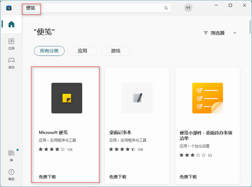Click the 便签小部件 orange checklist icon
252x187 pixels.
point(207,98)
